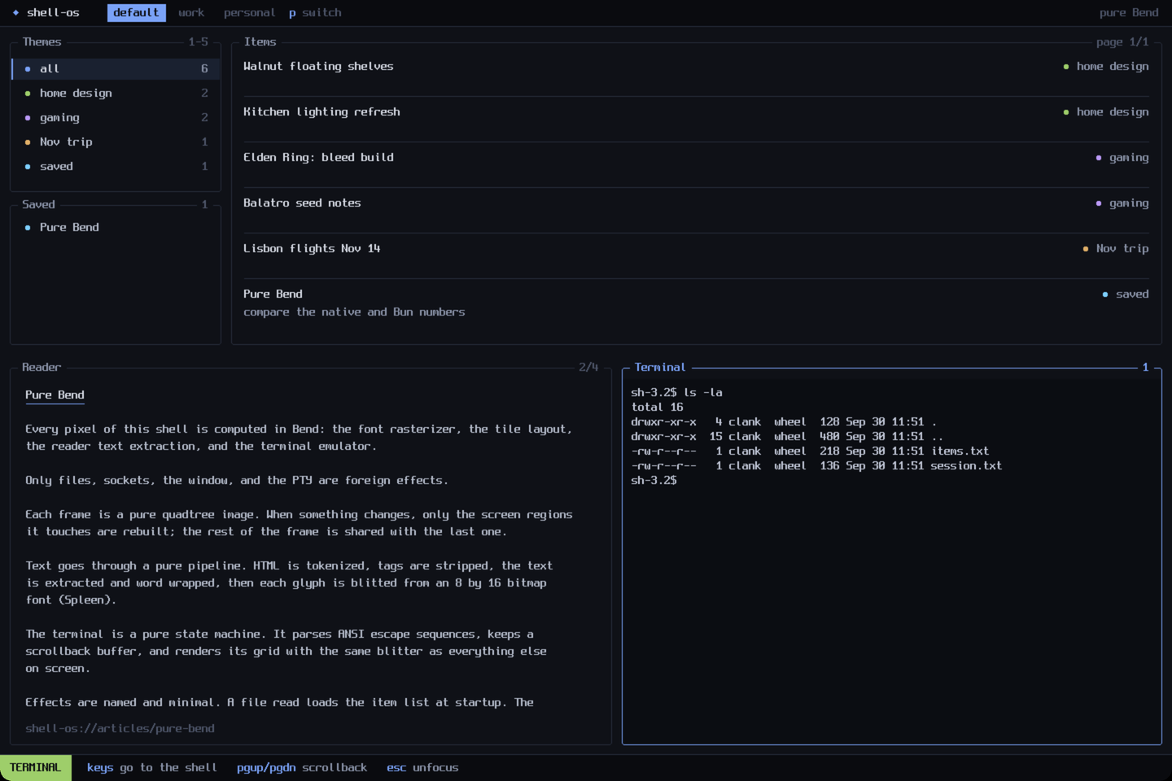Click the terminal prompt line sh-3.2$
Image resolution: width=1172 pixels, height=781 pixels.
click(654, 481)
